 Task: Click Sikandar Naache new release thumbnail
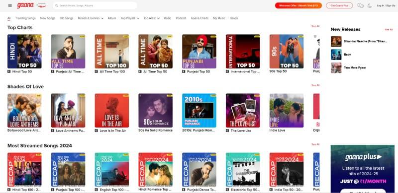pos(336,41)
